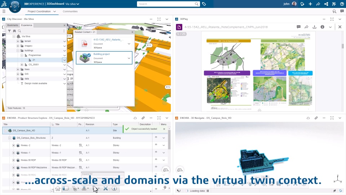Sort by the Type column header
Image resolution: width=346 pixels, height=195 pixels.
[115, 125]
